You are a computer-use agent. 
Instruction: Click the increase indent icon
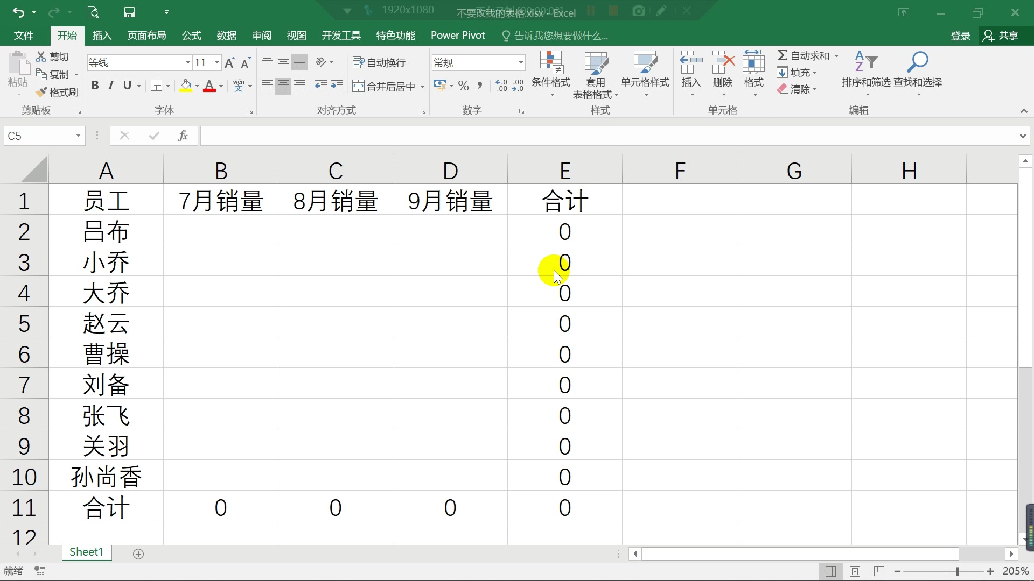337,86
